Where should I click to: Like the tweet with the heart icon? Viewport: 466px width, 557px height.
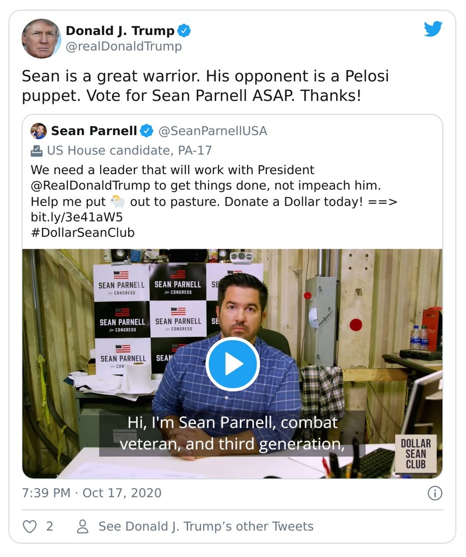pos(29,527)
